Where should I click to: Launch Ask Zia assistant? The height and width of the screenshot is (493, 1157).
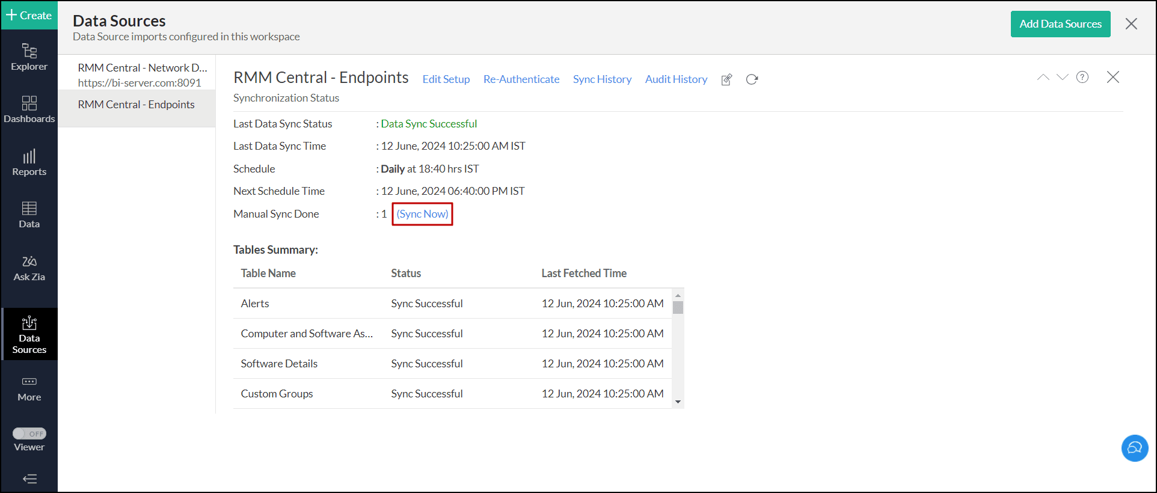[29, 268]
